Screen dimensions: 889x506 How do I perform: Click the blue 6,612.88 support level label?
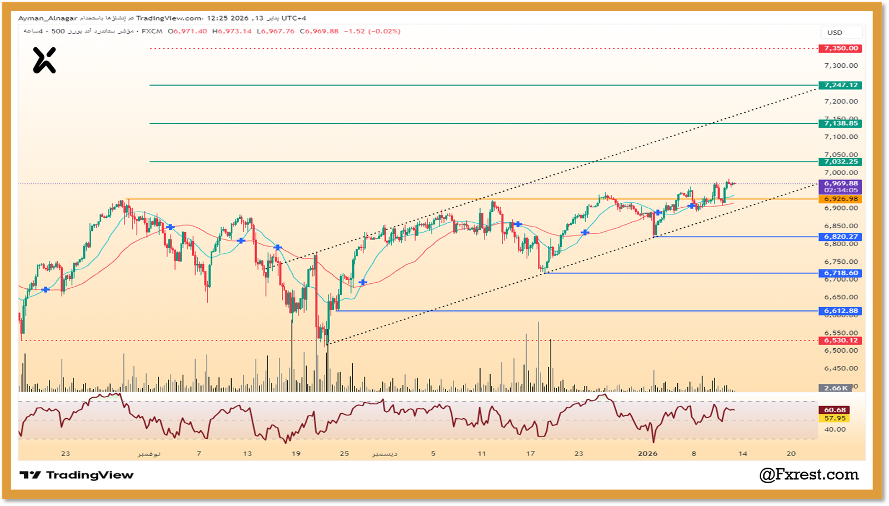pos(840,311)
